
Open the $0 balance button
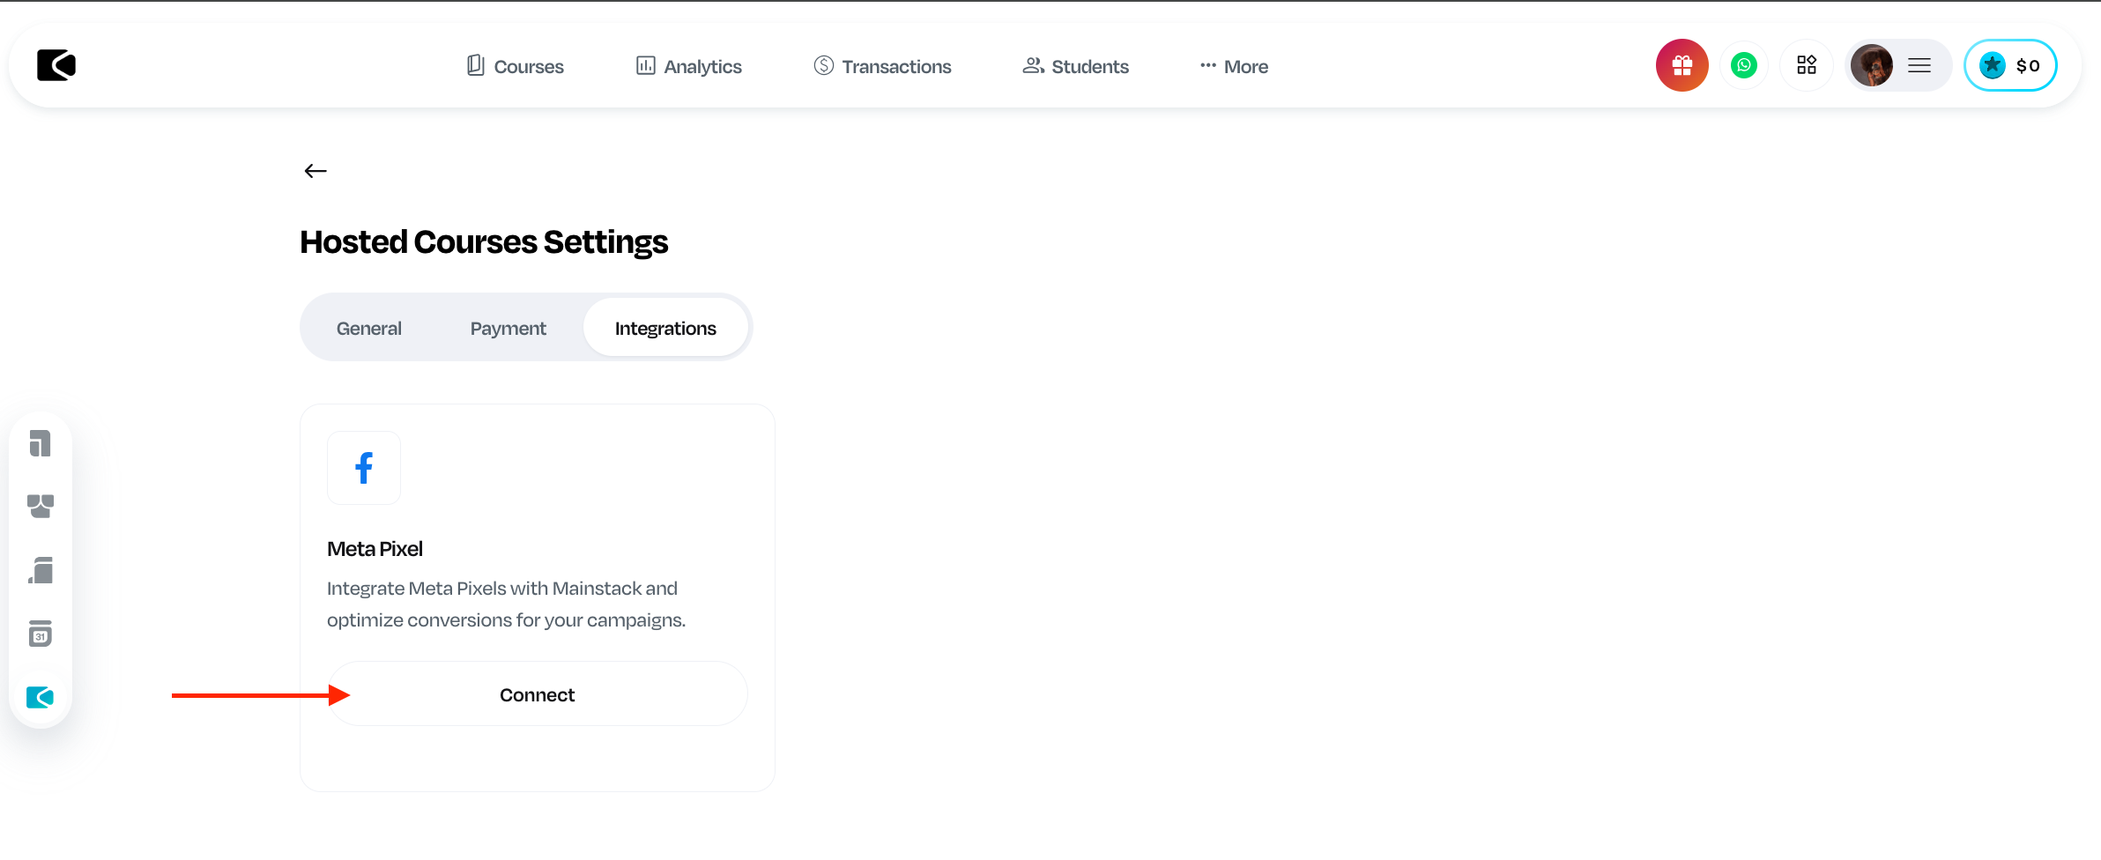coord(2010,65)
